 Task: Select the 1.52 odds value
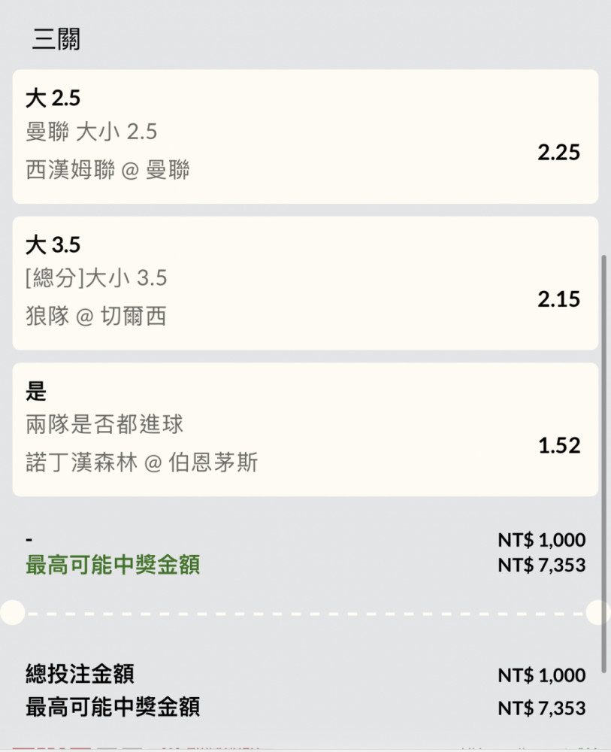pos(559,445)
